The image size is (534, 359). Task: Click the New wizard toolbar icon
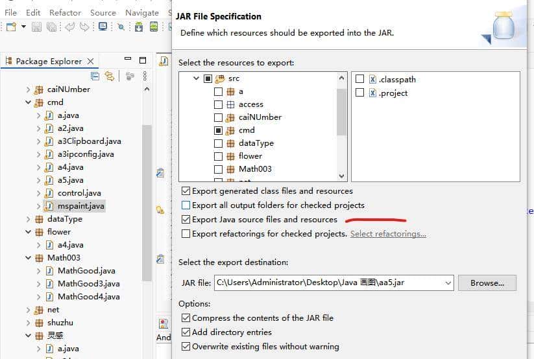(x=11, y=27)
